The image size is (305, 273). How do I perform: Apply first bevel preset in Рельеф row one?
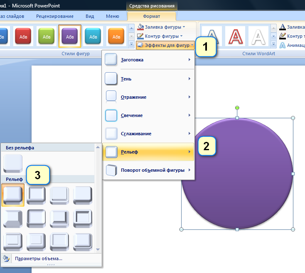tap(13, 195)
